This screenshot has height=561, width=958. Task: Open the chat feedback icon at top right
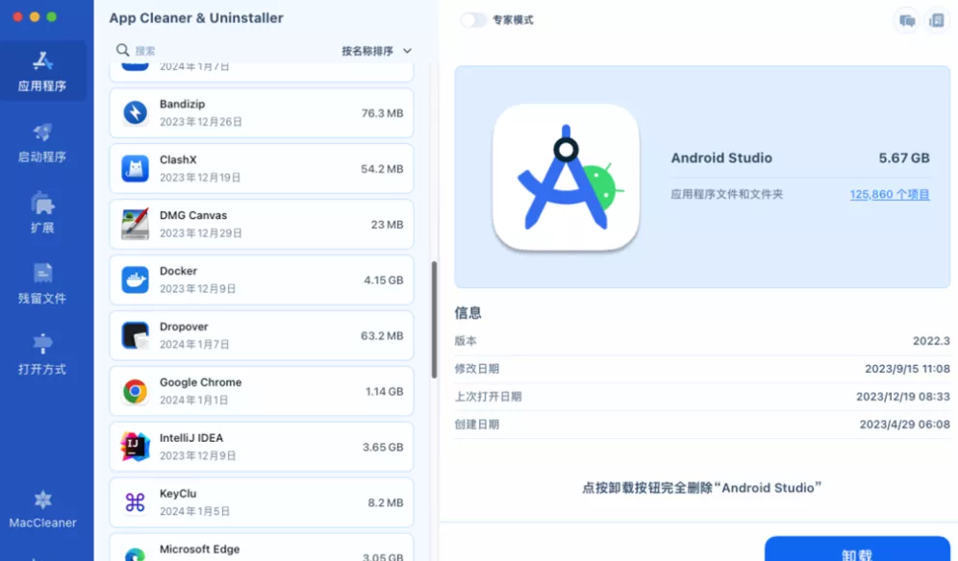[907, 21]
